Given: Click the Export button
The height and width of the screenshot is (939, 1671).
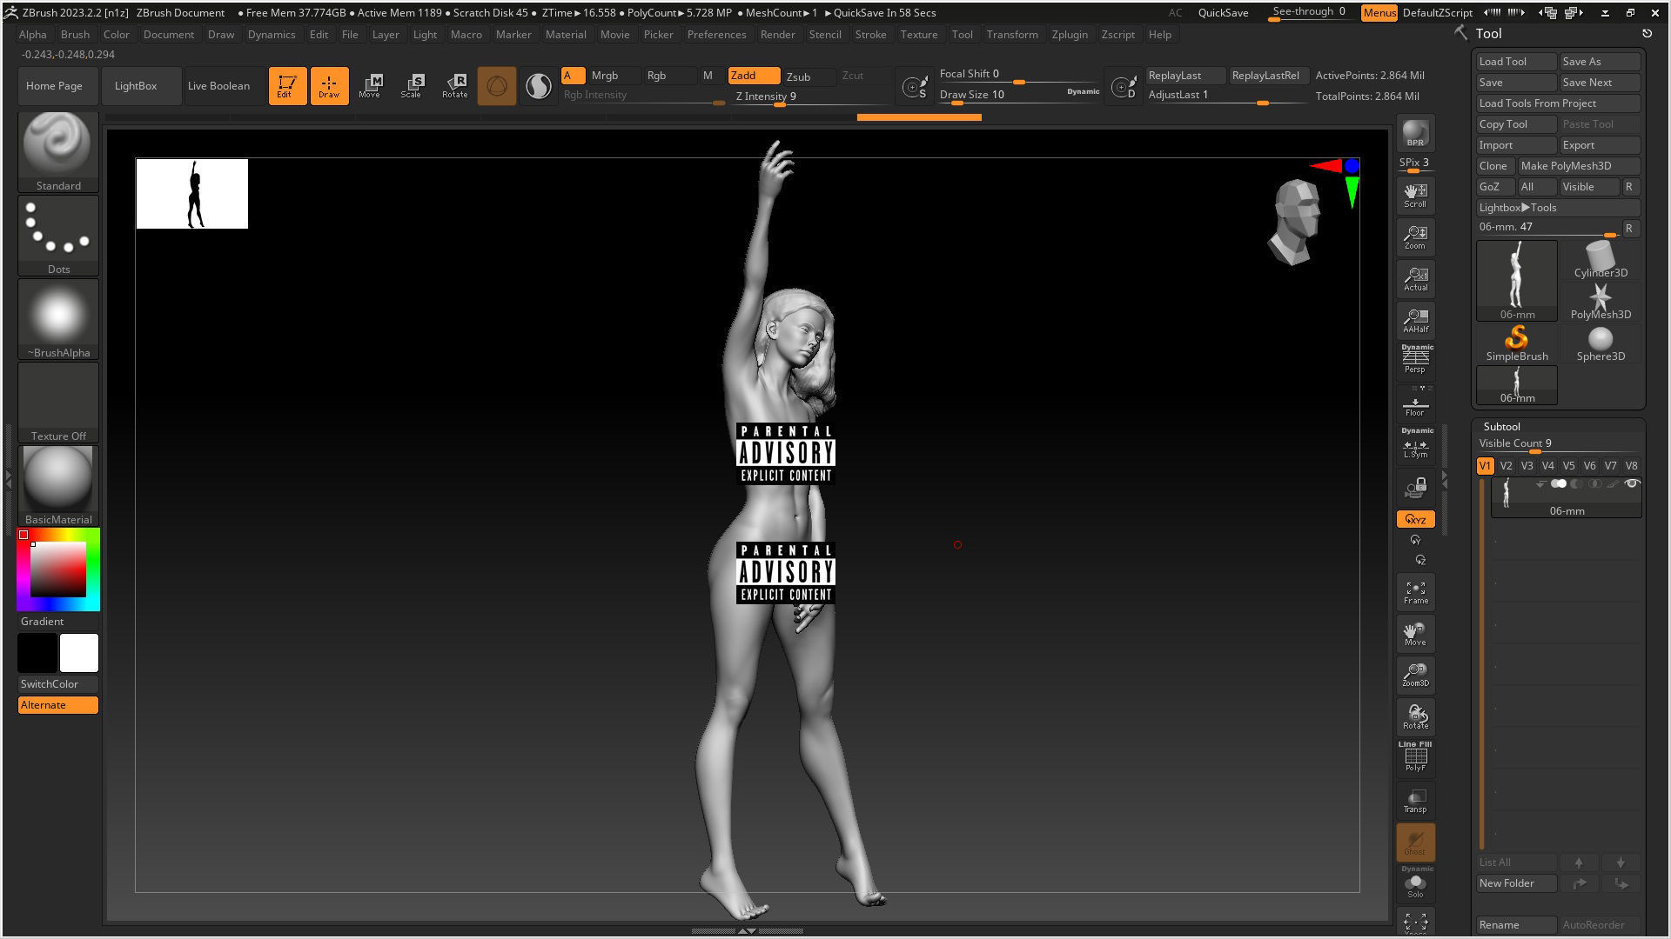Looking at the screenshot, I should click(x=1601, y=144).
